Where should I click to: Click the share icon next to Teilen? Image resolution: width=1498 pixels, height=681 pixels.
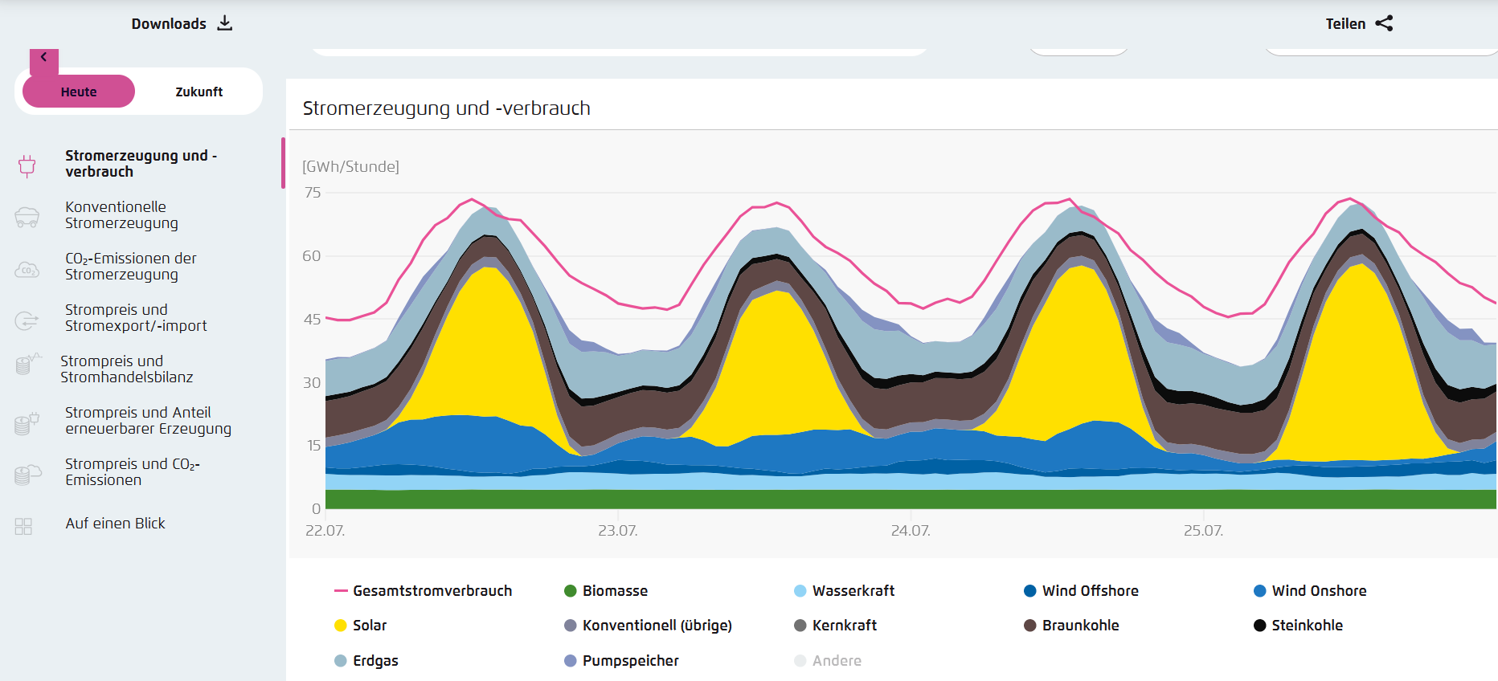pyautogui.click(x=1384, y=23)
